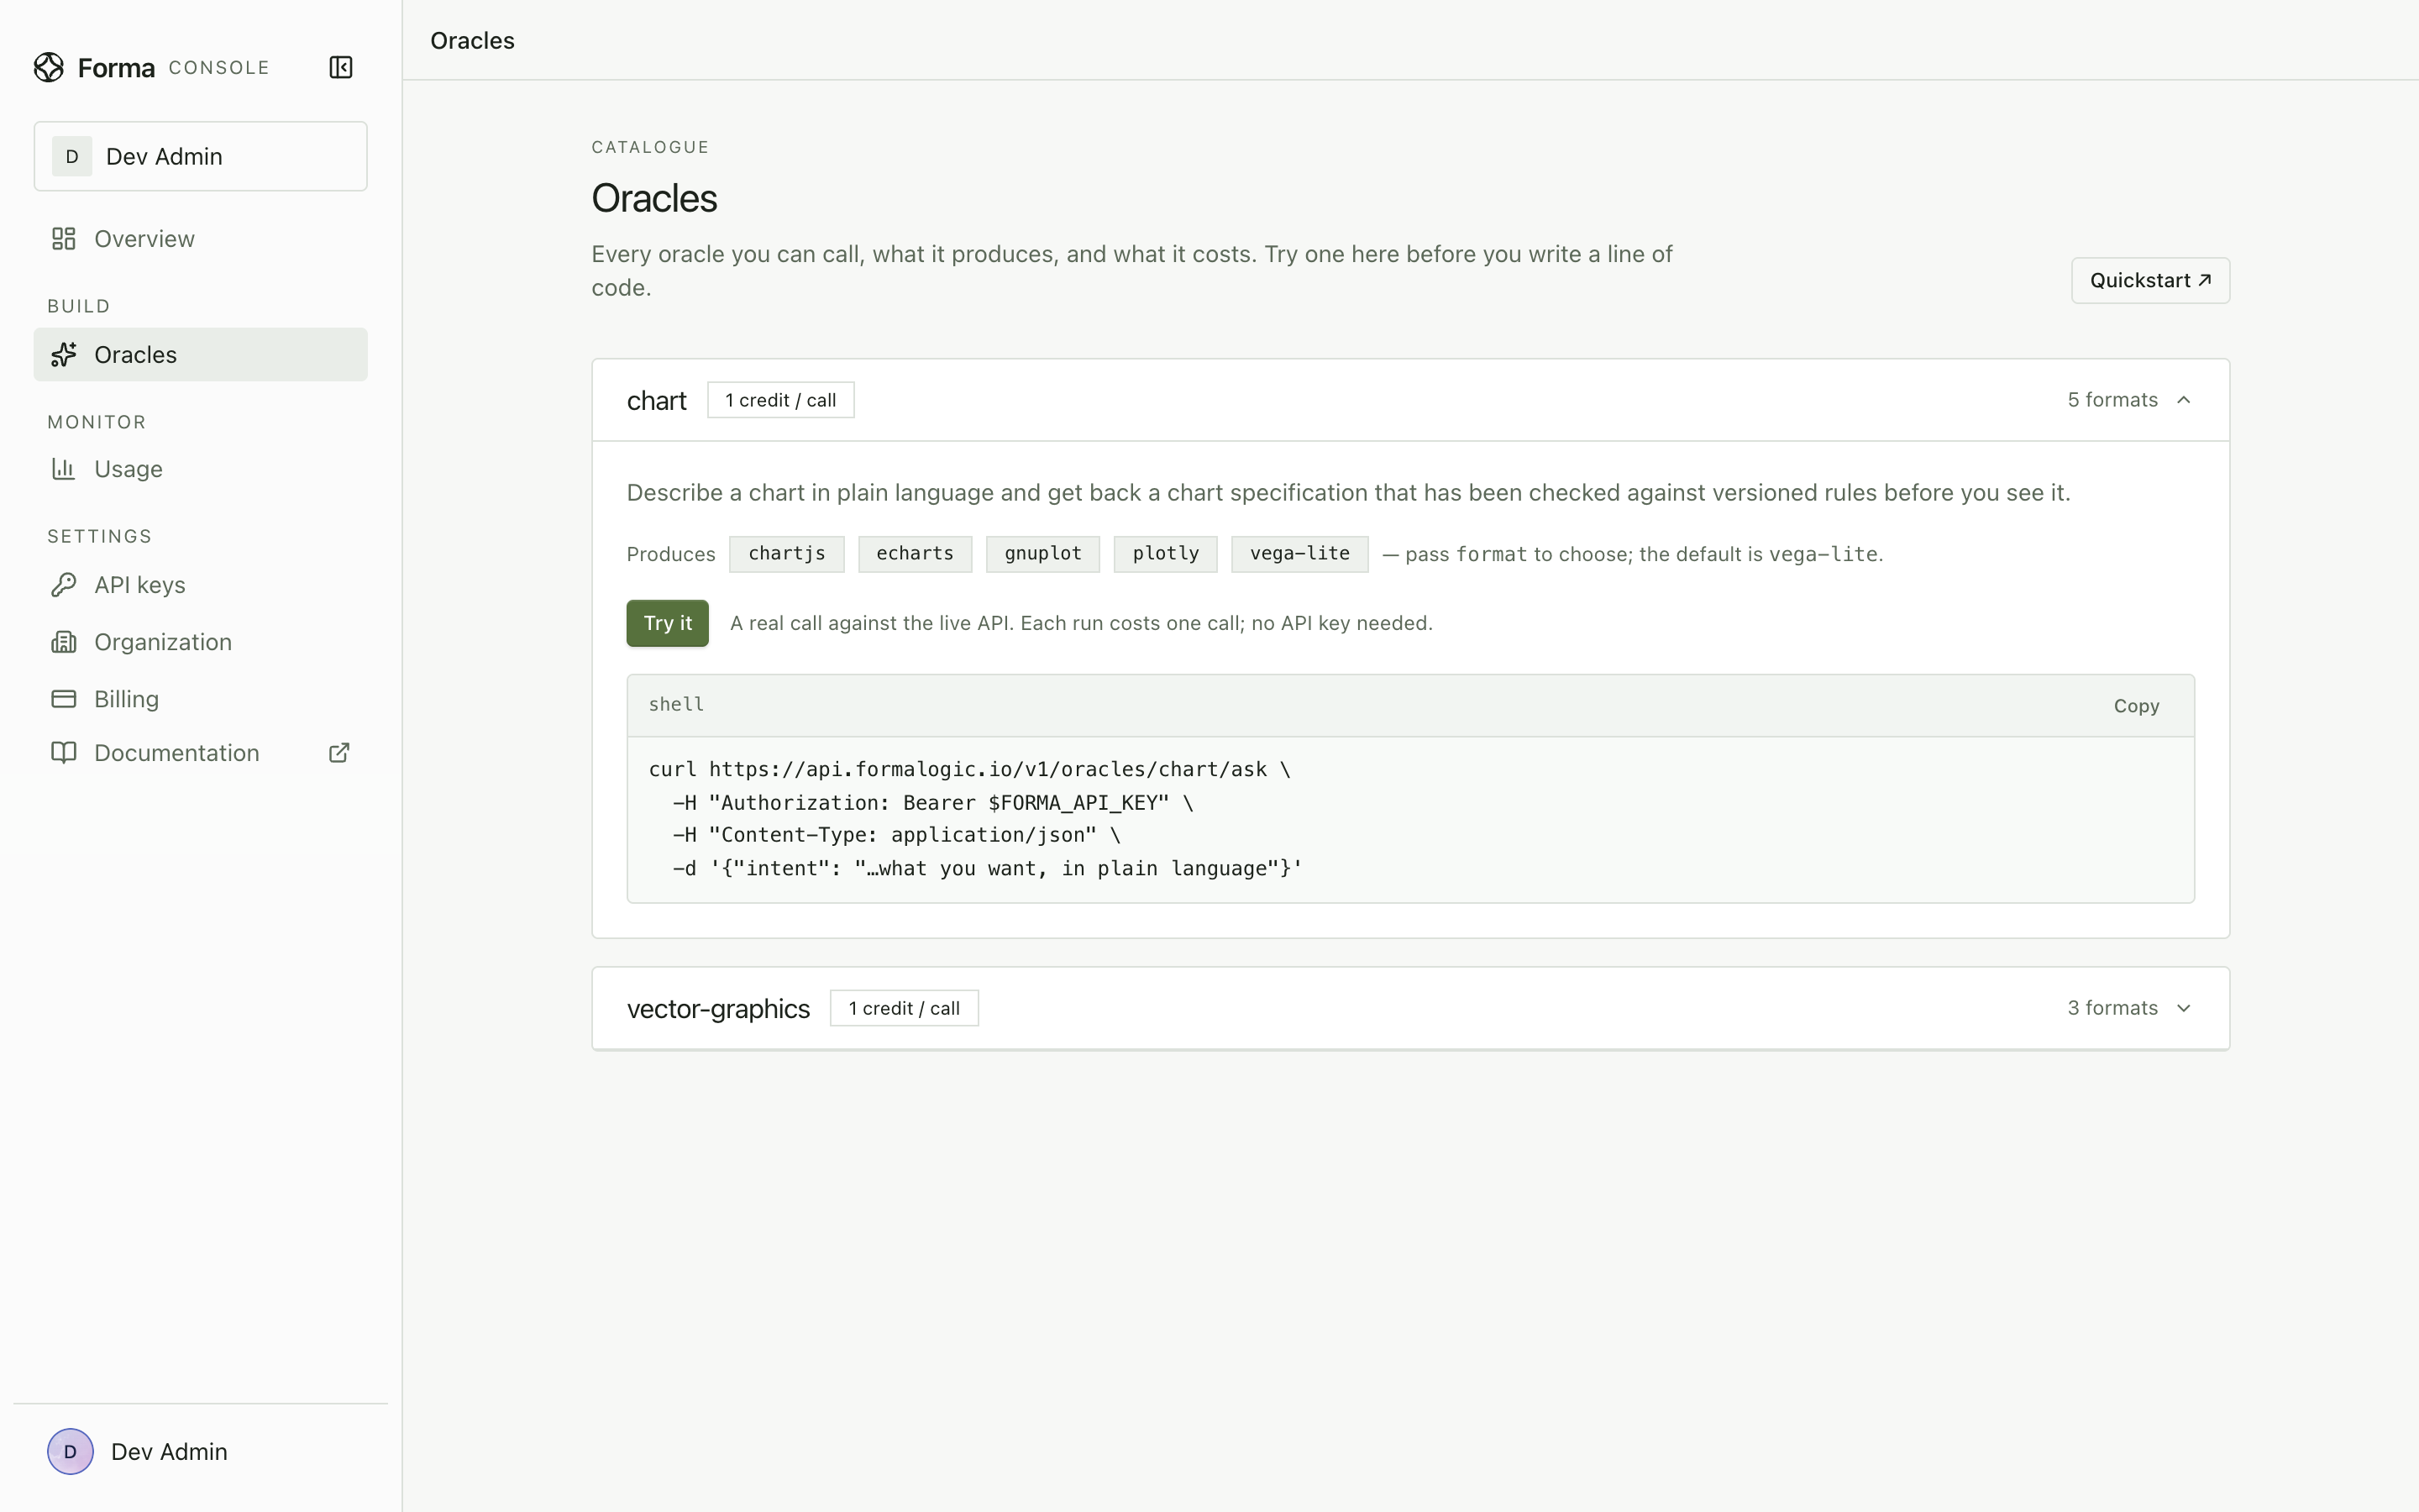Click the chartjs format tag
Viewport: 2419px width, 1512px height.
click(x=787, y=554)
